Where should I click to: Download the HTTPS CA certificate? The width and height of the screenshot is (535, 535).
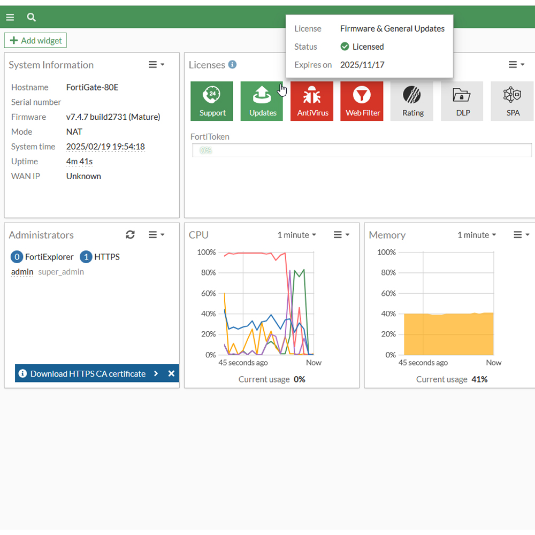tap(88, 373)
